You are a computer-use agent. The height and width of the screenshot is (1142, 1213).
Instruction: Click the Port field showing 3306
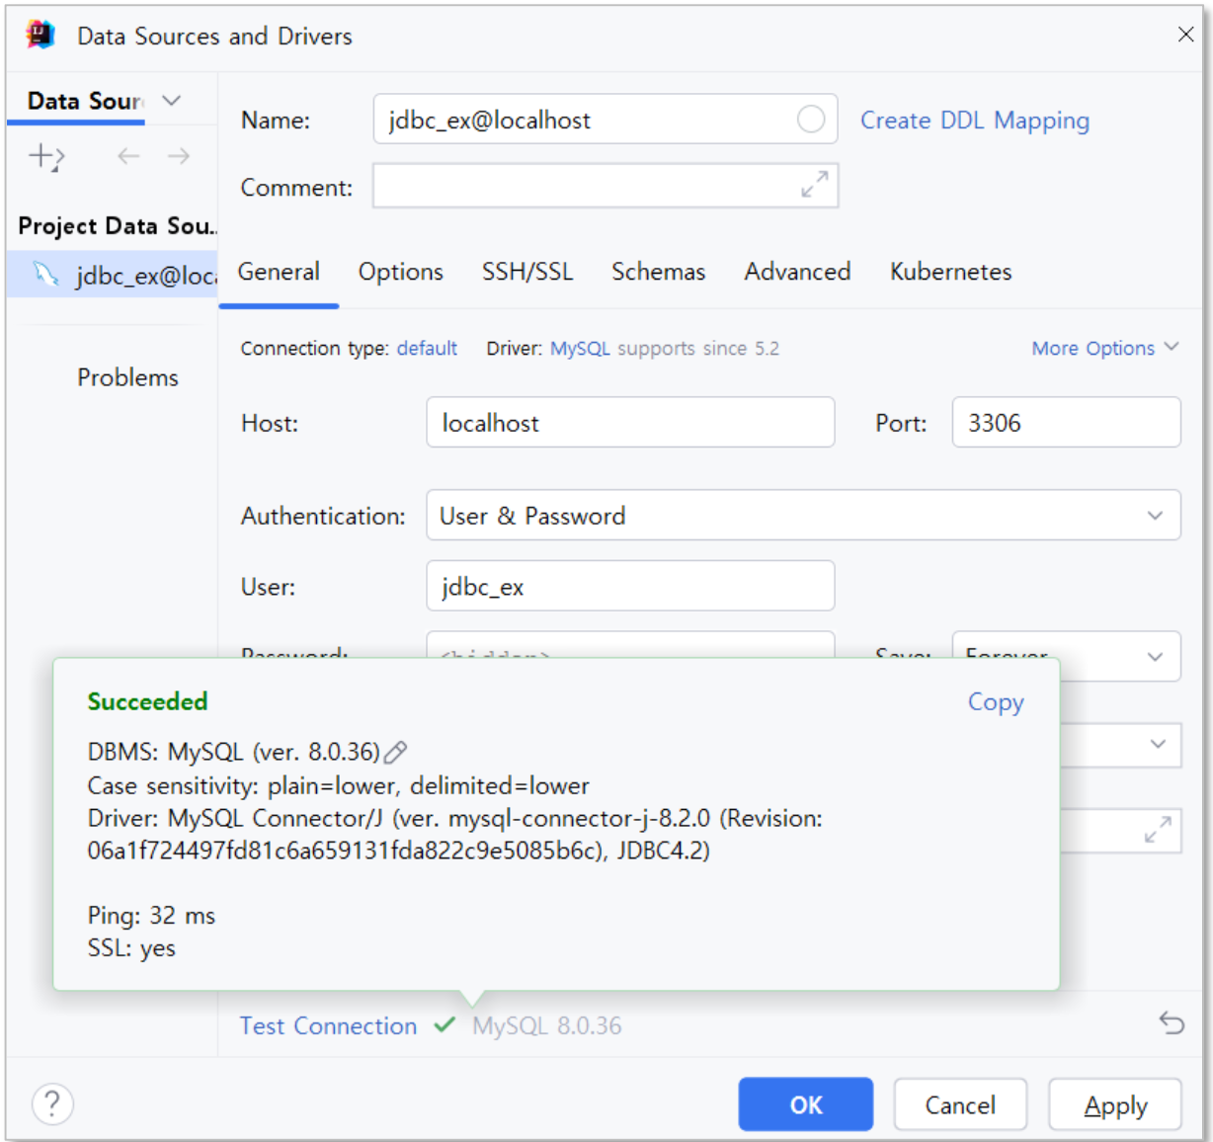pyautogui.click(x=1066, y=423)
